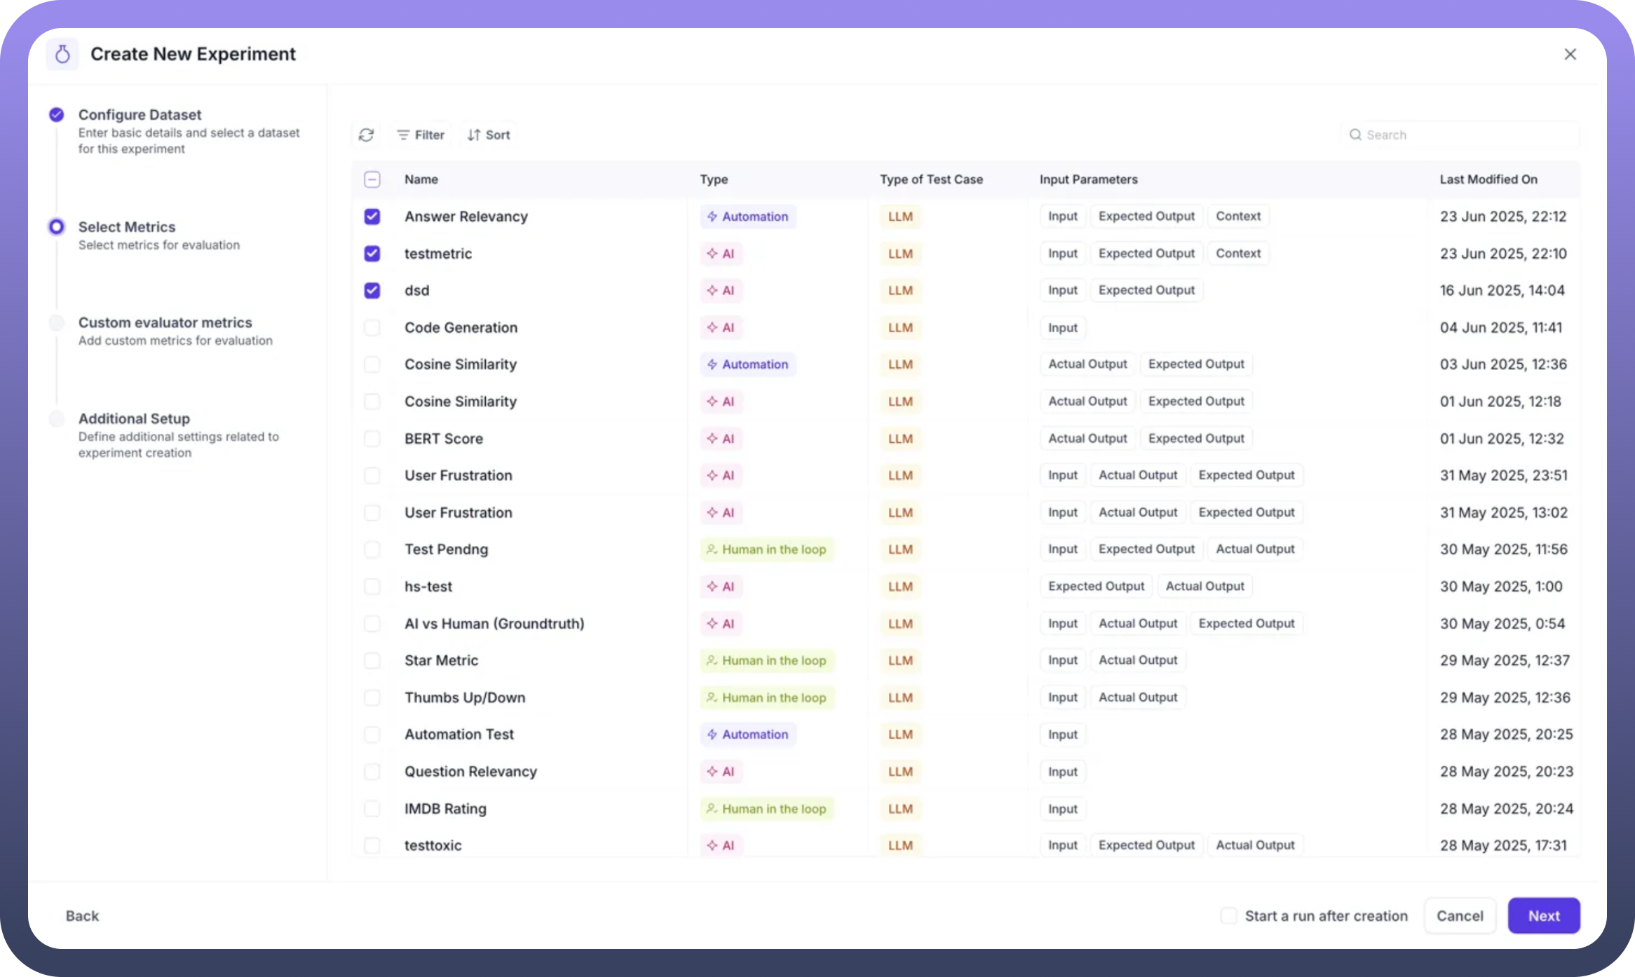
Task: Uncheck the Answer Relevancy metric checkbox
Action: pos(372,217)
